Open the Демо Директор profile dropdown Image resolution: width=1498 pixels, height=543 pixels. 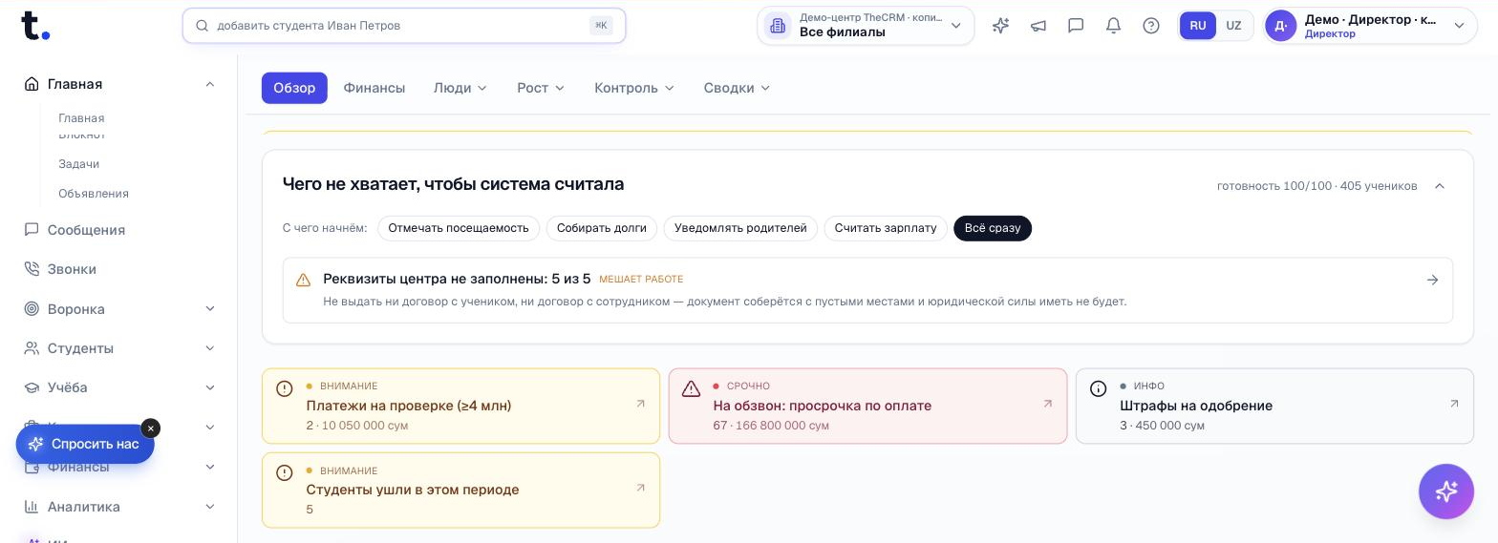pos(1370,26)
